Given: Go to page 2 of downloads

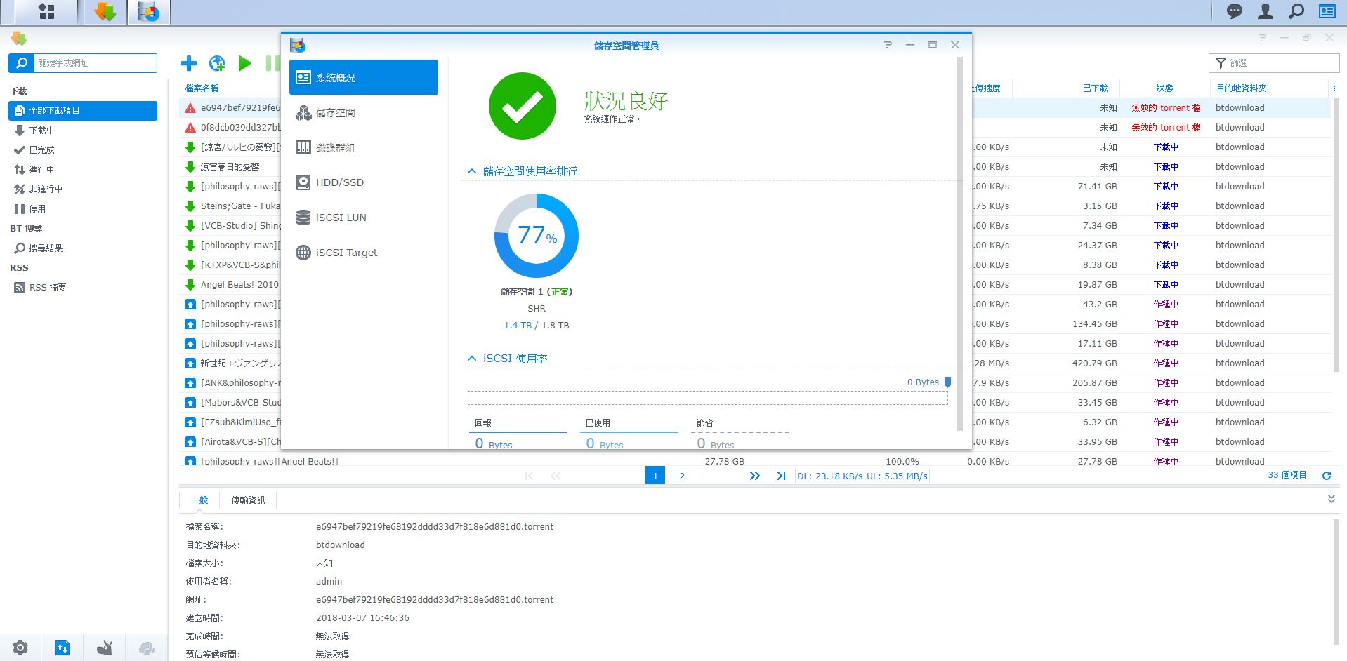Looking at the screenshot, I should tap(682, 476).
